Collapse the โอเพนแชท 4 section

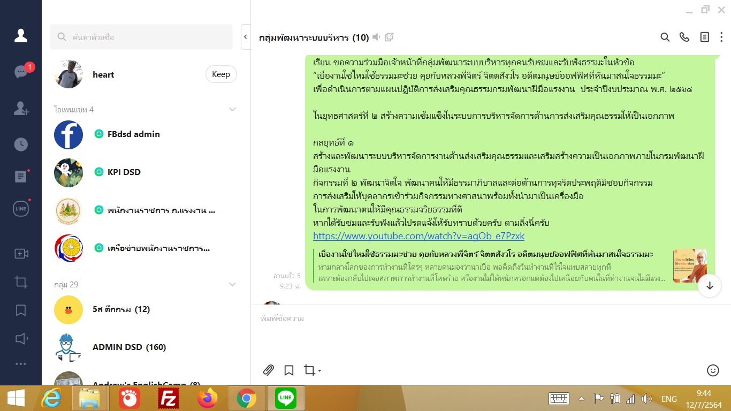point(232,110)
